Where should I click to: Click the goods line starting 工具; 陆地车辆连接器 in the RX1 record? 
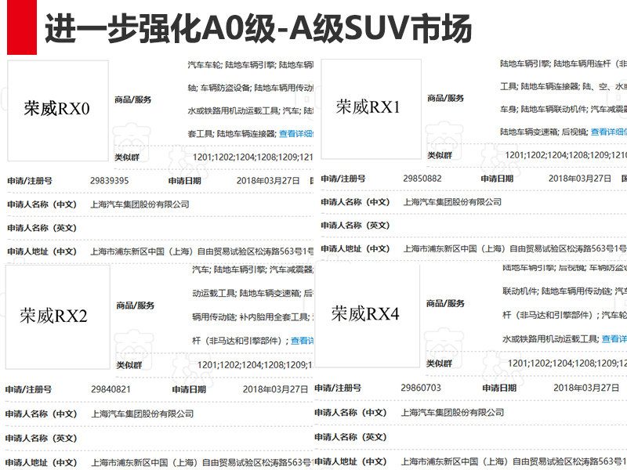564,86
